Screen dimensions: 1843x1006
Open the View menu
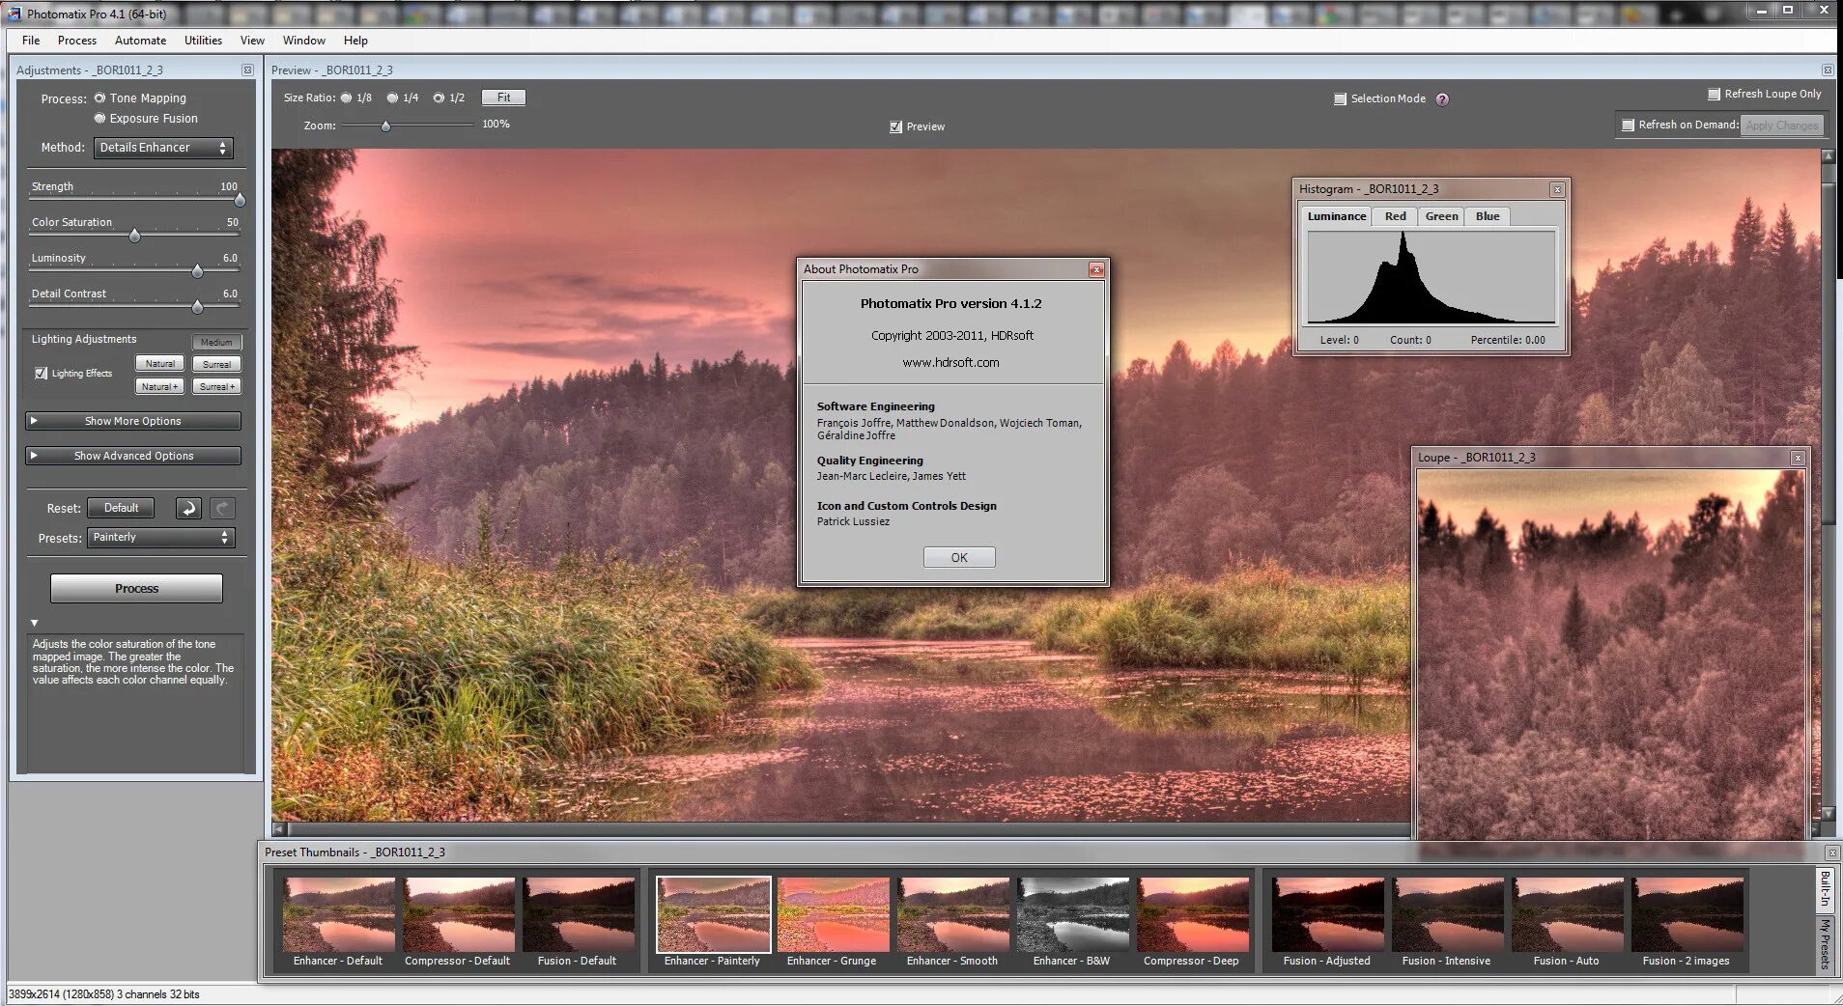[x=252, y=41]
